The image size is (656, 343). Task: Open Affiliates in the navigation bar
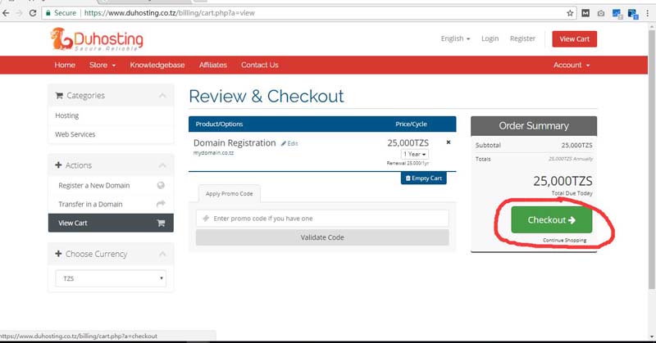(213, 65)
